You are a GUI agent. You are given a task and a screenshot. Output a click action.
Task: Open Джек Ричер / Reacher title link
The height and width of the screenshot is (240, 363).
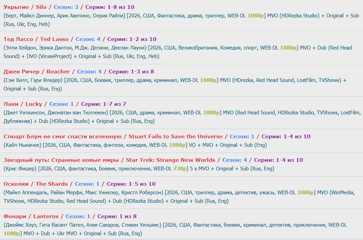(36, 72)
